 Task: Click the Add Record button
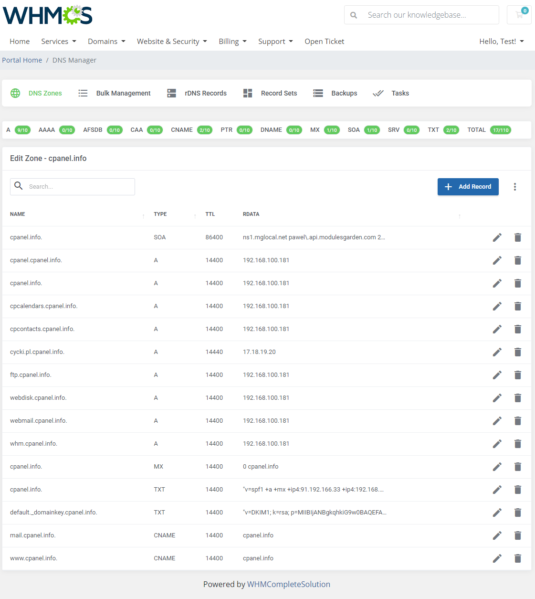(468, 187)
